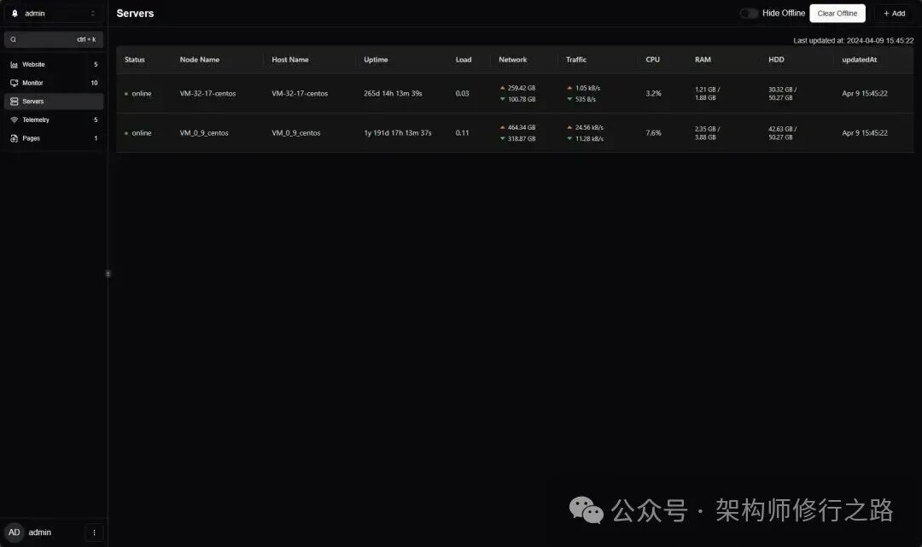Click the search magnifier icon

coord(13,39)
